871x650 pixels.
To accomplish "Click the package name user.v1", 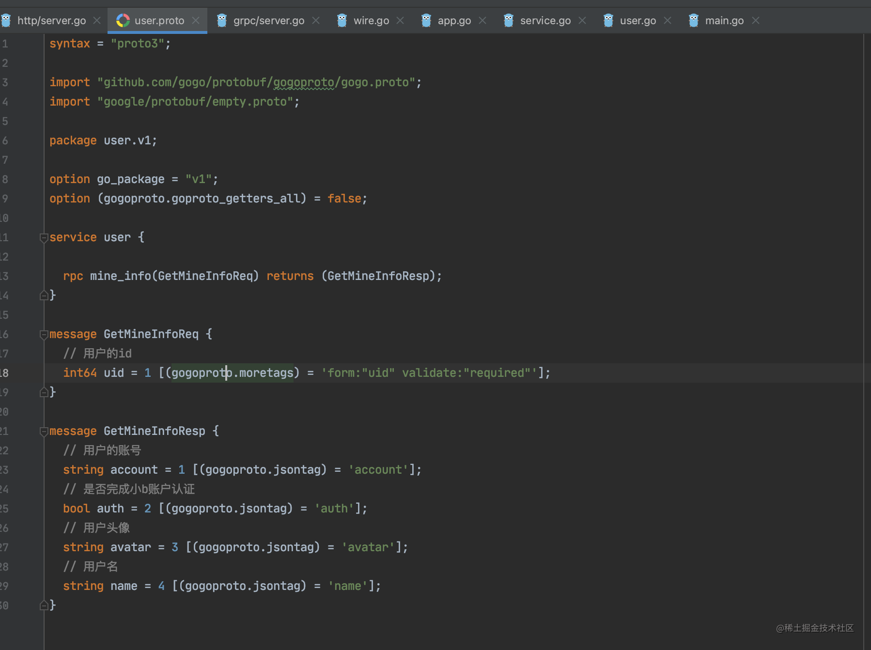I will (127, 140).
